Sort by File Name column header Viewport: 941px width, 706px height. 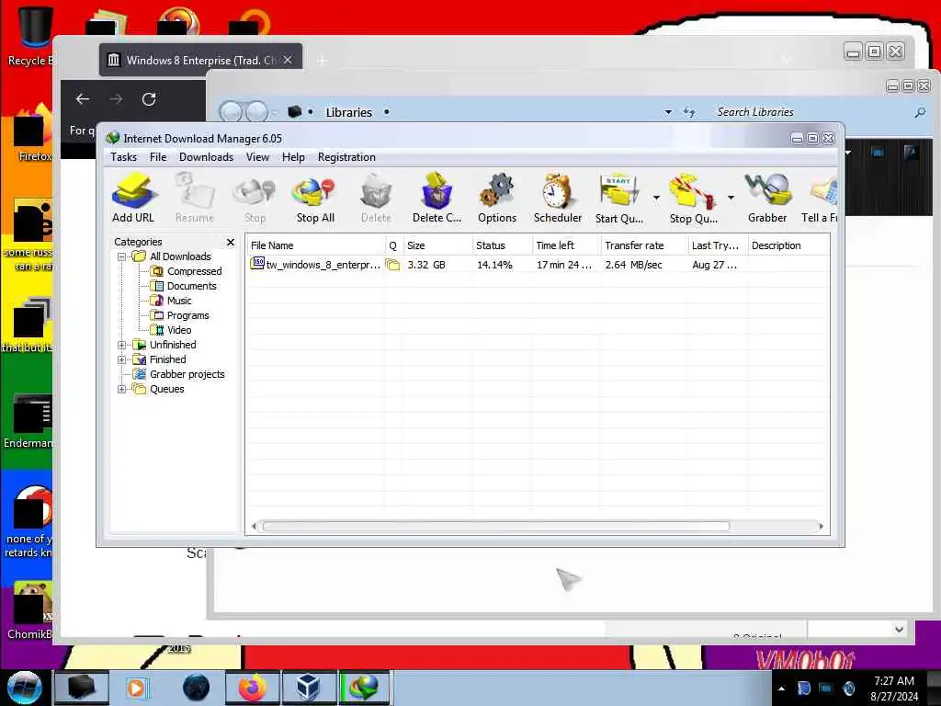316,245
